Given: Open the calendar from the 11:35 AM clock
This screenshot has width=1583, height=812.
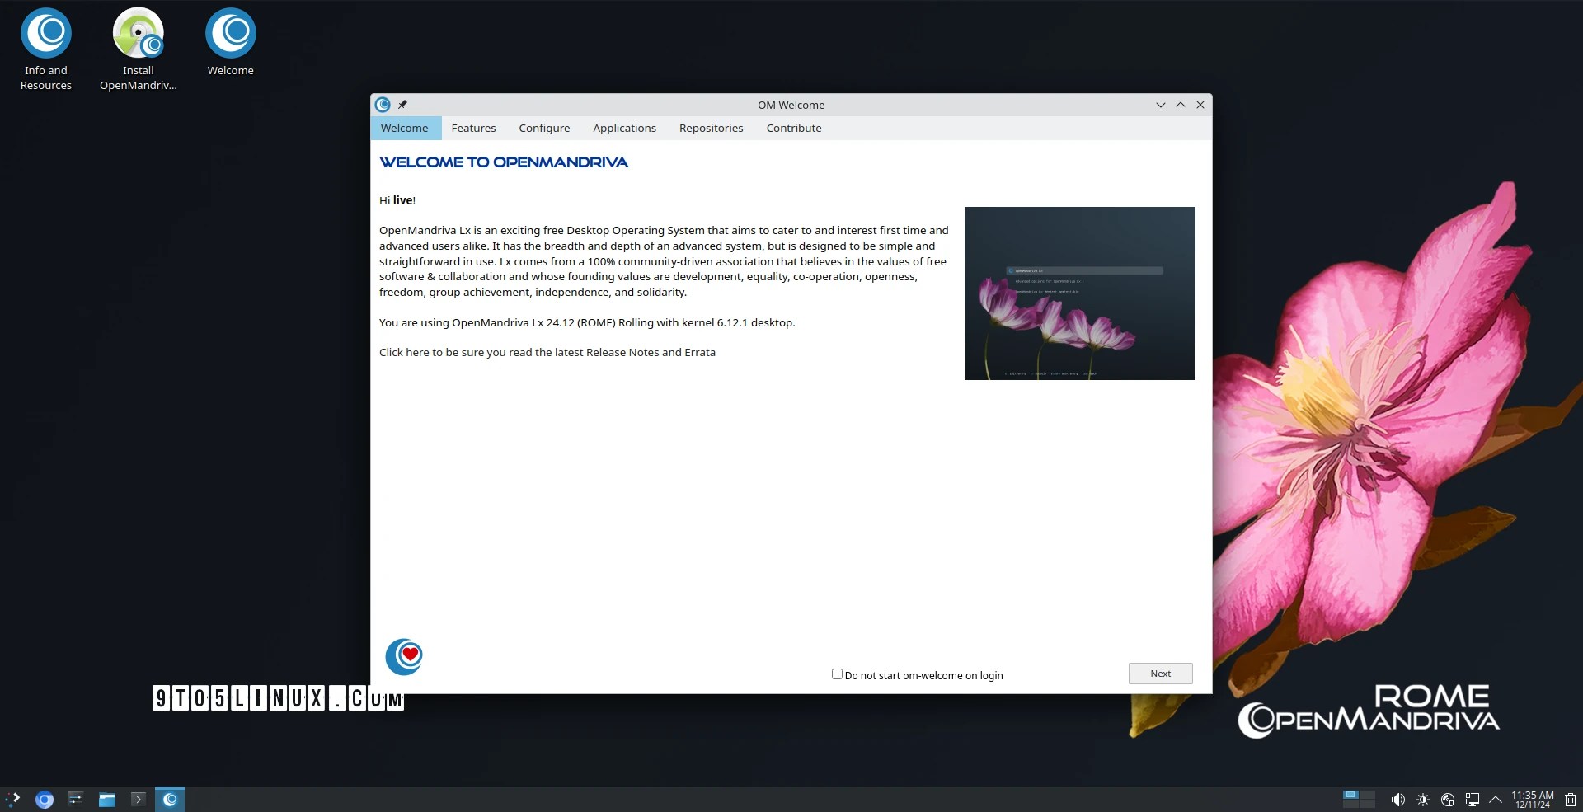Looking at the screenshot, I should 1532,800.
